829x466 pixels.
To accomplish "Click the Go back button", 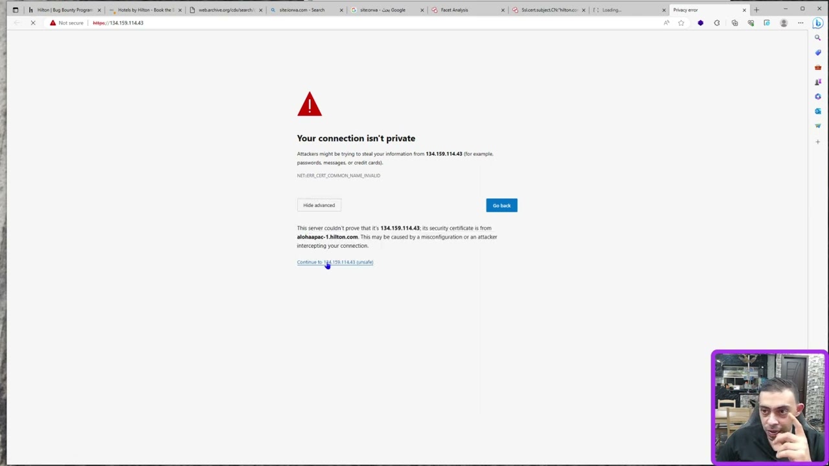I will pos(502,205).
